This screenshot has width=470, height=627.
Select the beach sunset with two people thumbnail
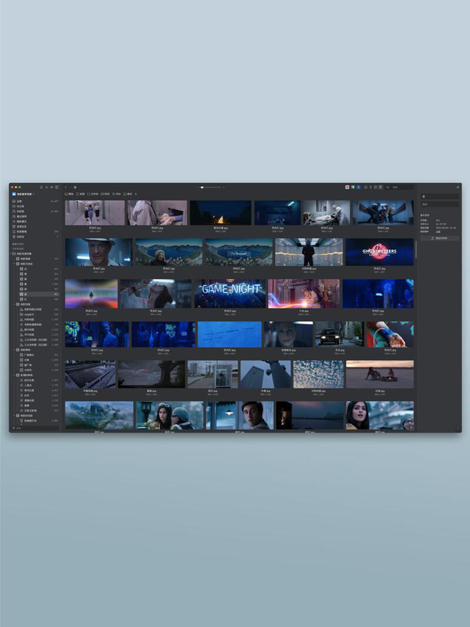[380, 374]
